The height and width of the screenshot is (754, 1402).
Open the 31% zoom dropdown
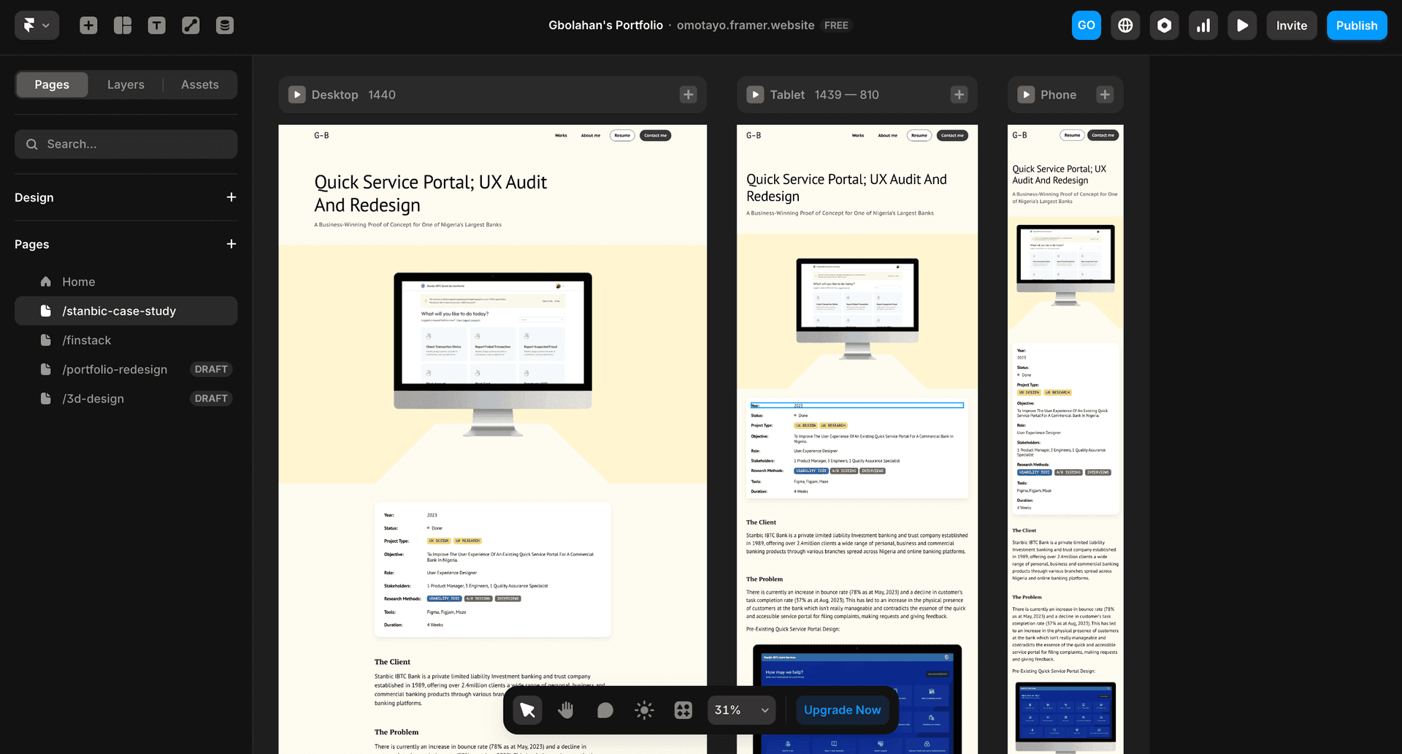pos(741,710)
